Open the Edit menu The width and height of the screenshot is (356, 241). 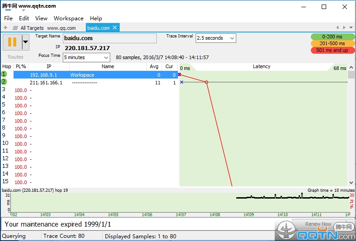(24, 19)
